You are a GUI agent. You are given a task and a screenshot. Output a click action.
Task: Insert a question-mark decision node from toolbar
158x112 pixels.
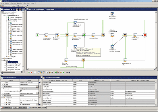coord(61,72)
